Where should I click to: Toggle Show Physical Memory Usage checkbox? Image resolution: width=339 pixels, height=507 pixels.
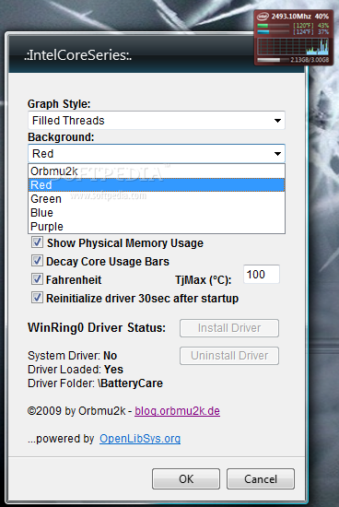click(37, 242)
